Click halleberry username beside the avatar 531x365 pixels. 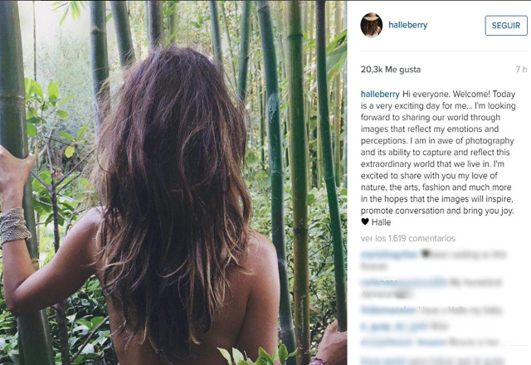point(407,25)
